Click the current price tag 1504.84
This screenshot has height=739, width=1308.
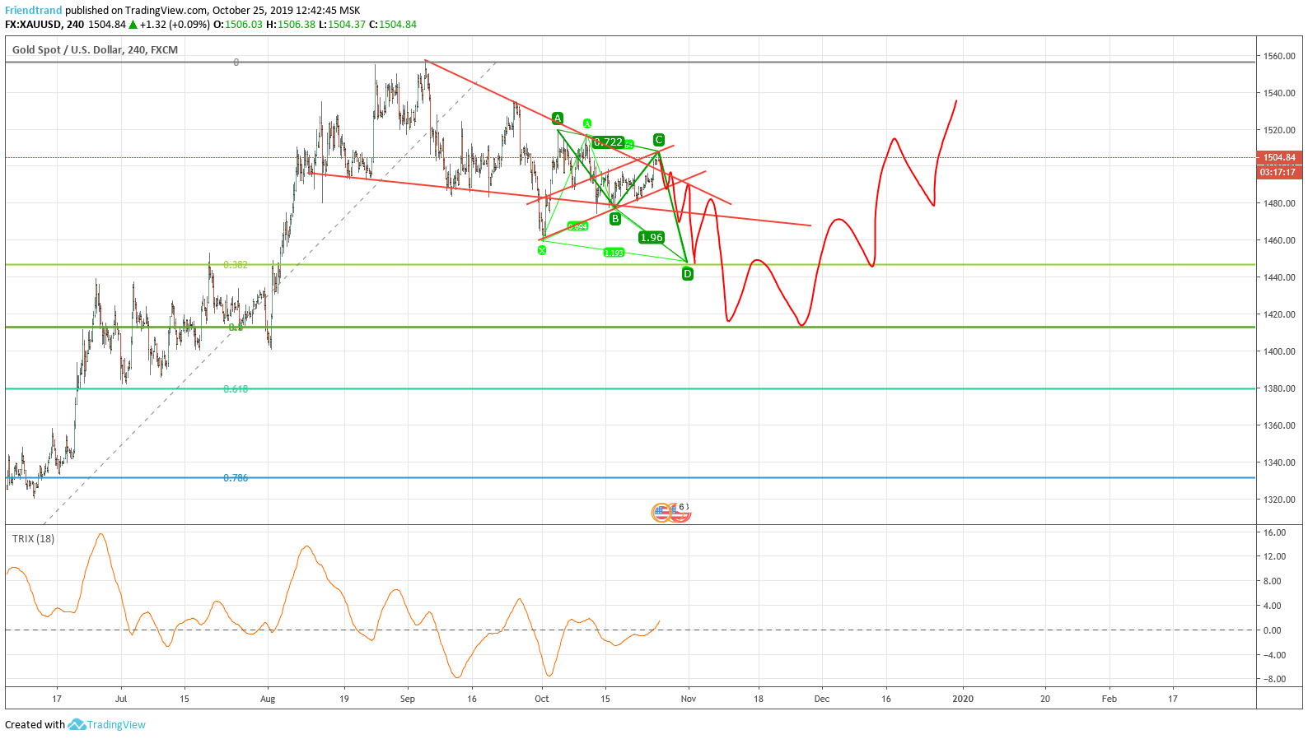[1279, 157]
